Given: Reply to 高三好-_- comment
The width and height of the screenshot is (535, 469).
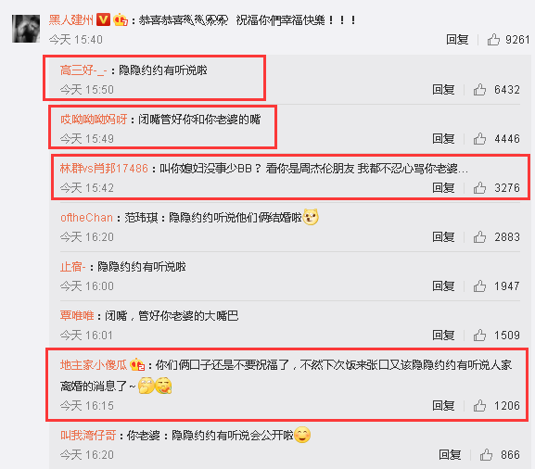Looking at the screenshot, I should pyautogui.click(x=443, y=89).
